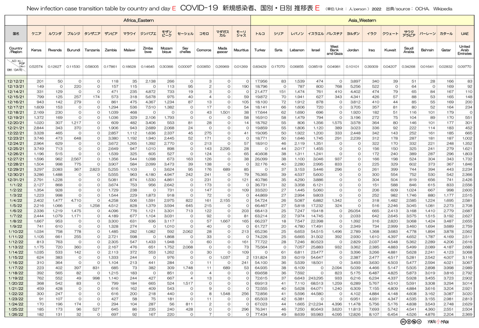This screenshot has height=328, width=479.
Task: Click the Malawi column header
Action: tap(129, 50)
